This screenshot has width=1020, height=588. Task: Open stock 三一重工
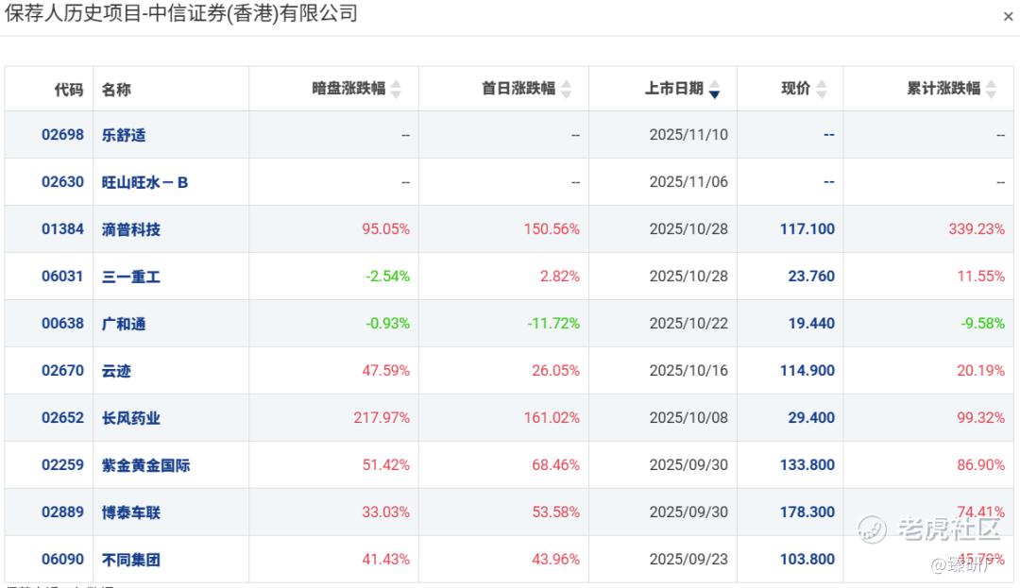pos(130,277)
